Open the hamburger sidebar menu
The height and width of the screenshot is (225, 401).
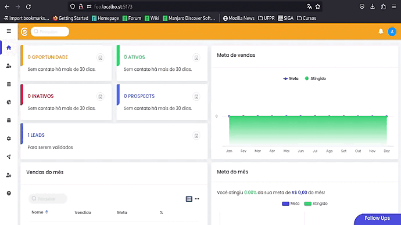coord(9,31)
